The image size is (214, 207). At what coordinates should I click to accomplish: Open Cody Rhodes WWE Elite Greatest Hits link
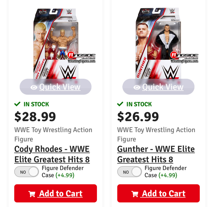point(52,154)
